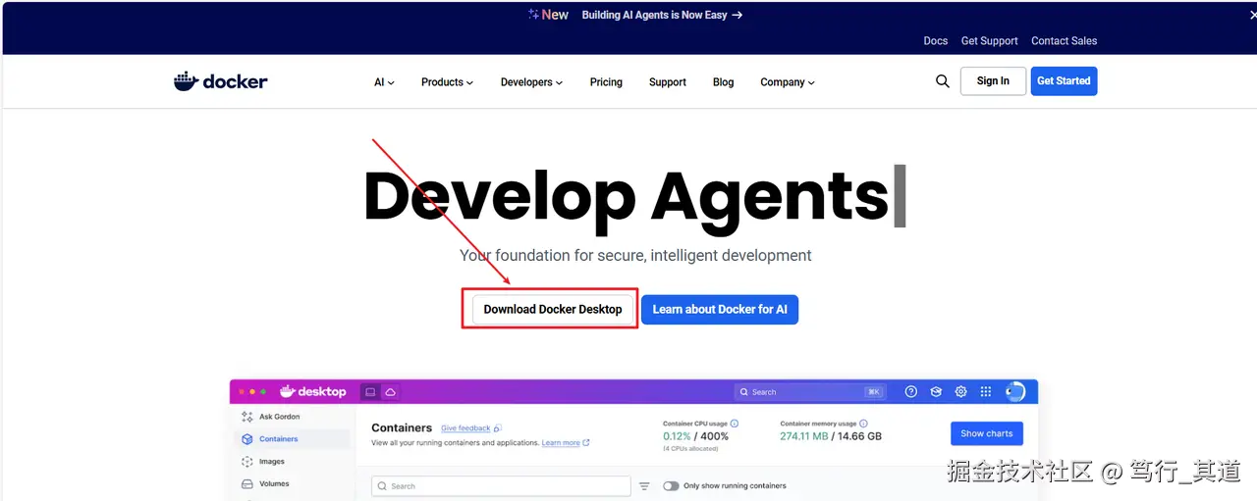Click the Volumes drive icon

click(x=246, y=483)
